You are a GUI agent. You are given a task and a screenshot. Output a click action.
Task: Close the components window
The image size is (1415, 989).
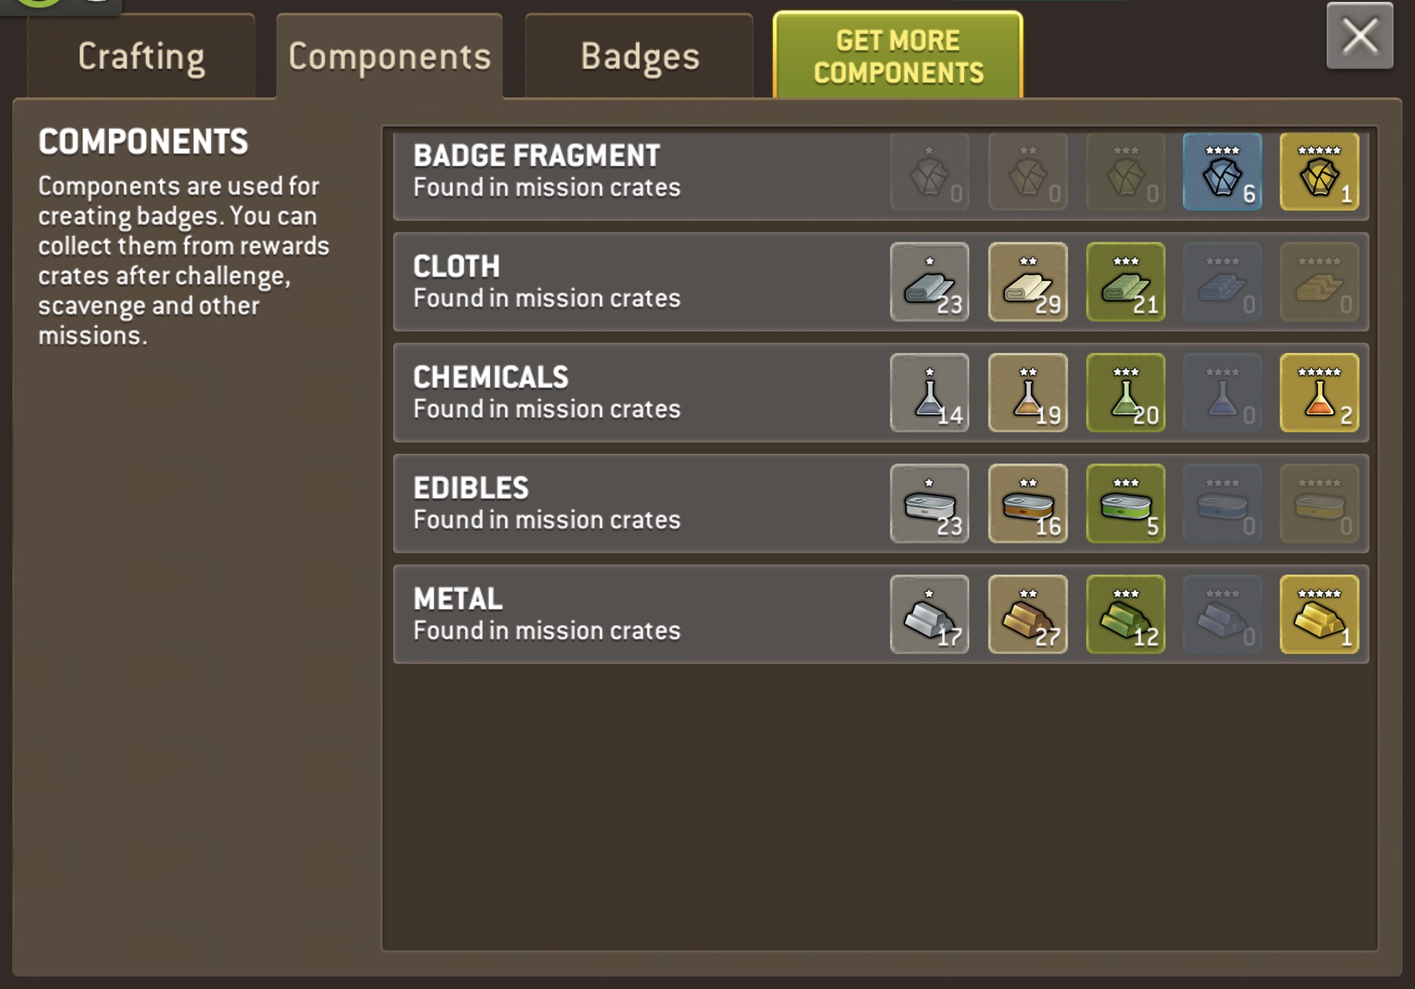[x=1360, y=36]
